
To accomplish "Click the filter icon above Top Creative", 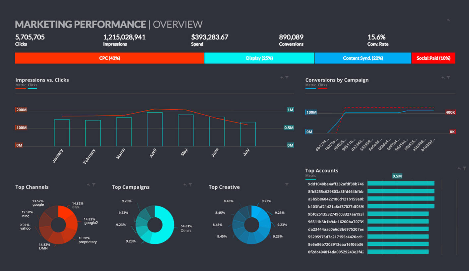I will (286, 185).
